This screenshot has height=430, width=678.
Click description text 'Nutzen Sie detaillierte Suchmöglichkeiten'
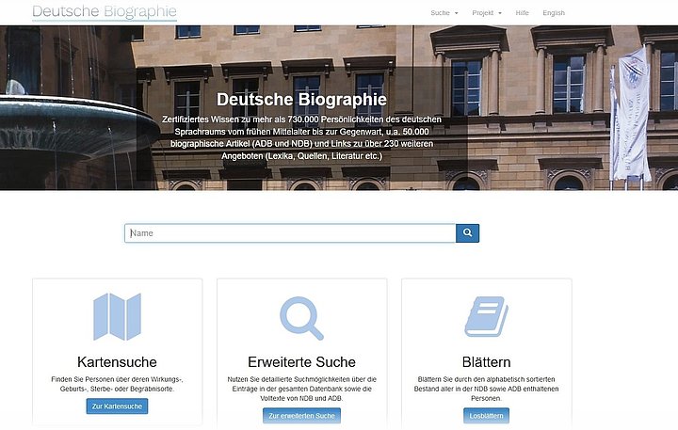click(302, 389)
